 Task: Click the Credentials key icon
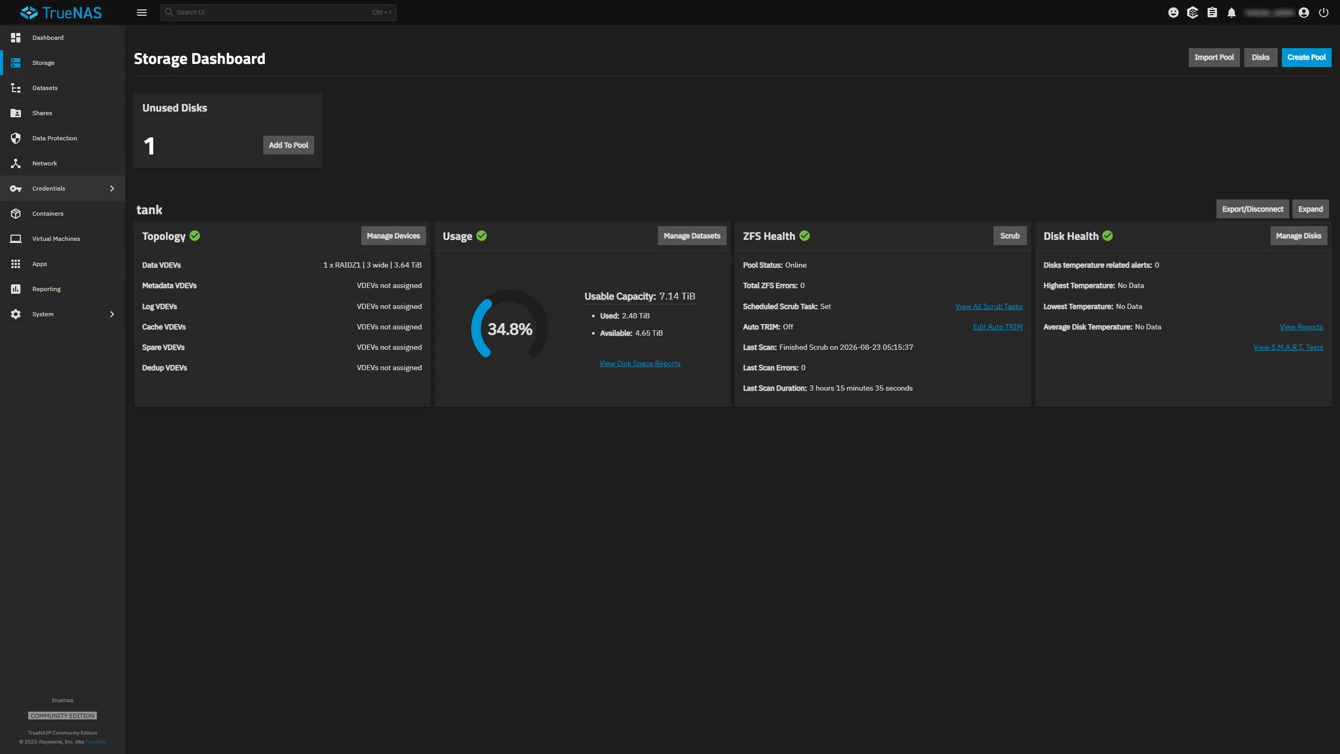[x=16, y=188]
